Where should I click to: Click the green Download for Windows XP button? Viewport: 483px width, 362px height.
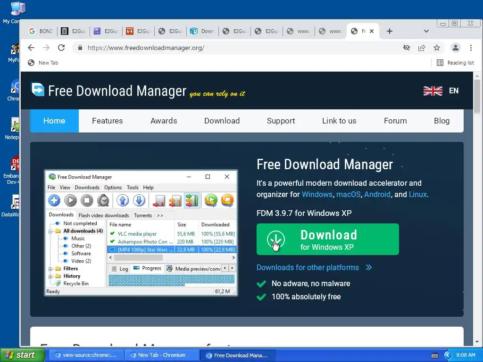coord(327,239)
